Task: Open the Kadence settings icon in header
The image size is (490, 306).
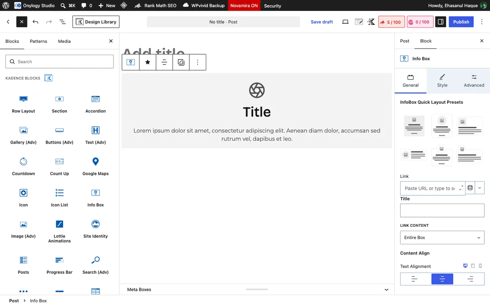Action: coord(371,22)
